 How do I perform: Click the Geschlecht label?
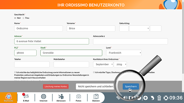pyautogui.click(x=19, y=15)
